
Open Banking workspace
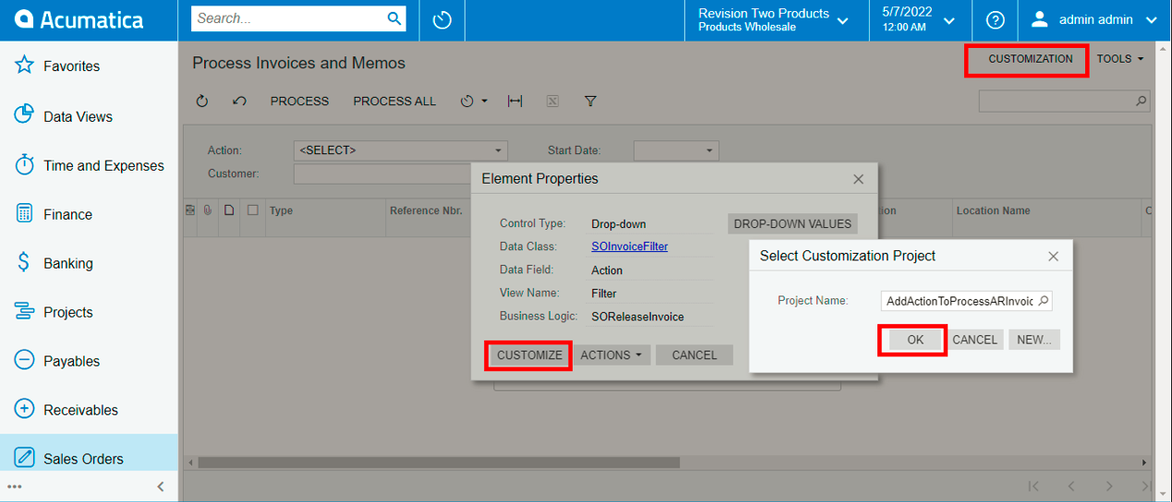89,263
